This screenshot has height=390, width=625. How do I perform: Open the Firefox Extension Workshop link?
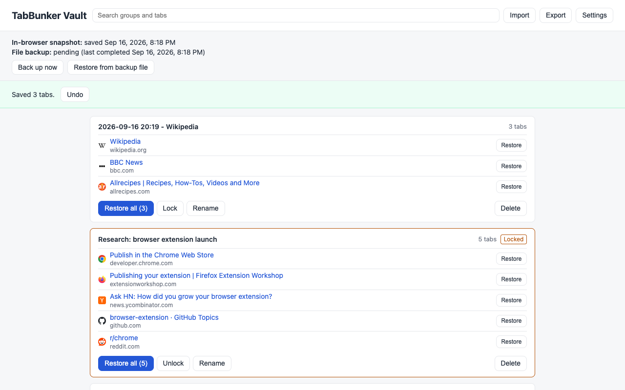click(x=196, y=275)
